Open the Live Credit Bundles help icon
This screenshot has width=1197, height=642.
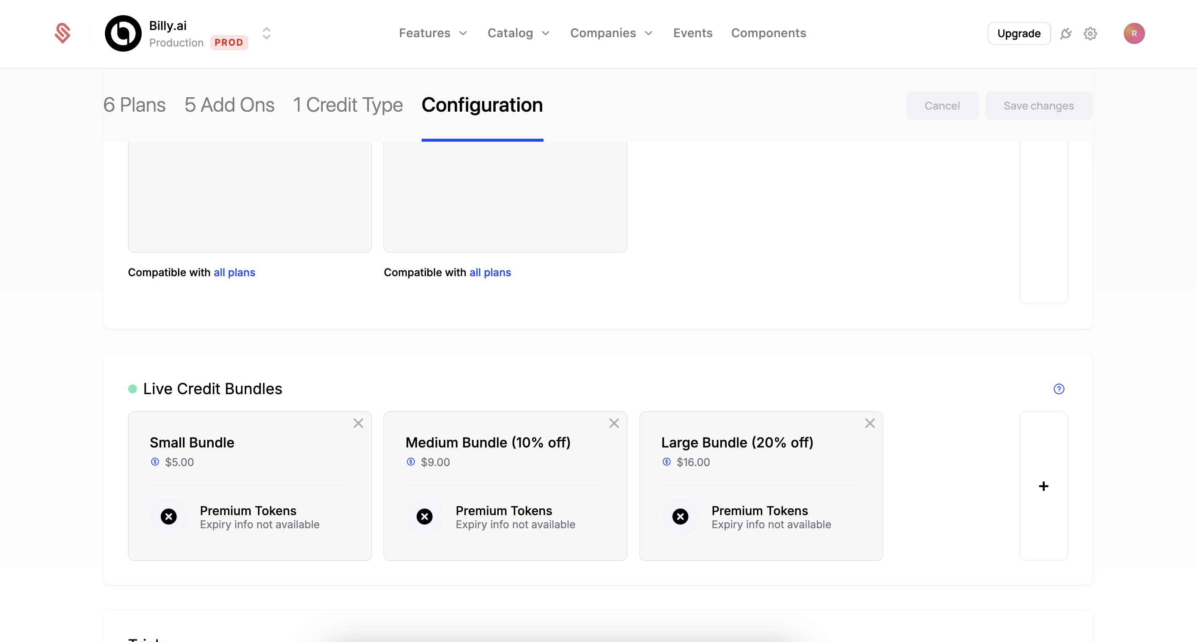pyautogui.click(x=1059, y=389)
